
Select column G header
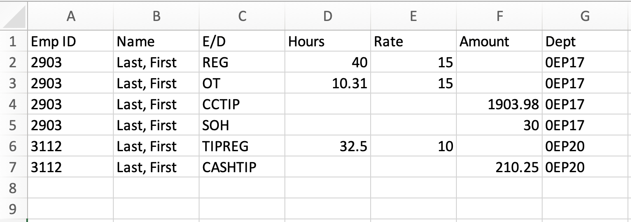click(586, 17)
